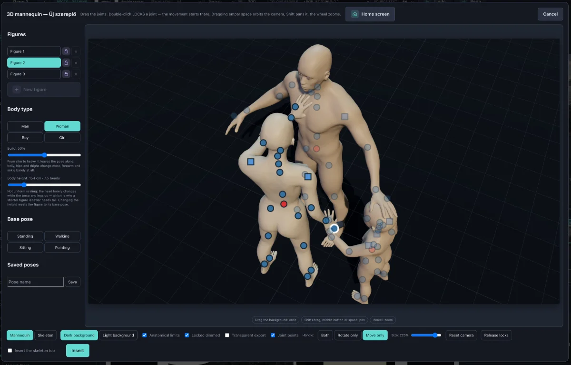
Task: Click the 'Drag the background: orbit' hint
Action: (x=276, y=320)
